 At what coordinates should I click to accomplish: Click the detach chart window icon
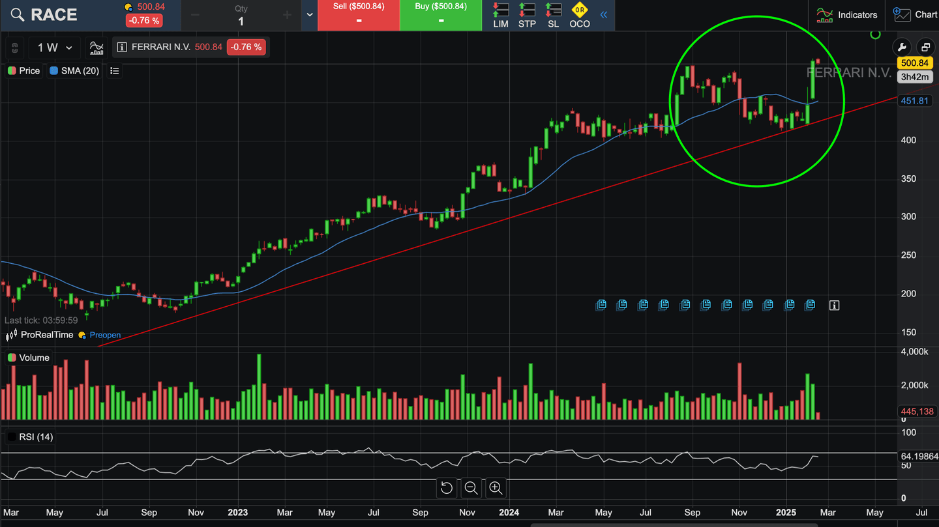(925, 47)
